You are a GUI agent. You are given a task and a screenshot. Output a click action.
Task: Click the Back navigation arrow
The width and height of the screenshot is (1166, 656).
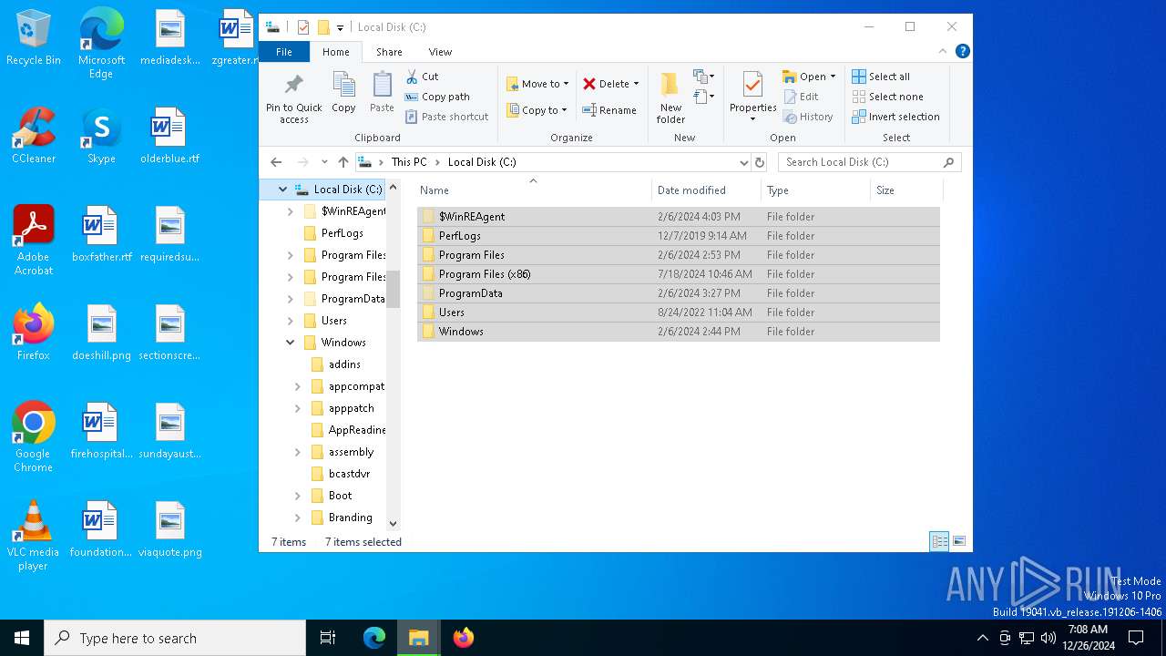[x=277, y=162]
